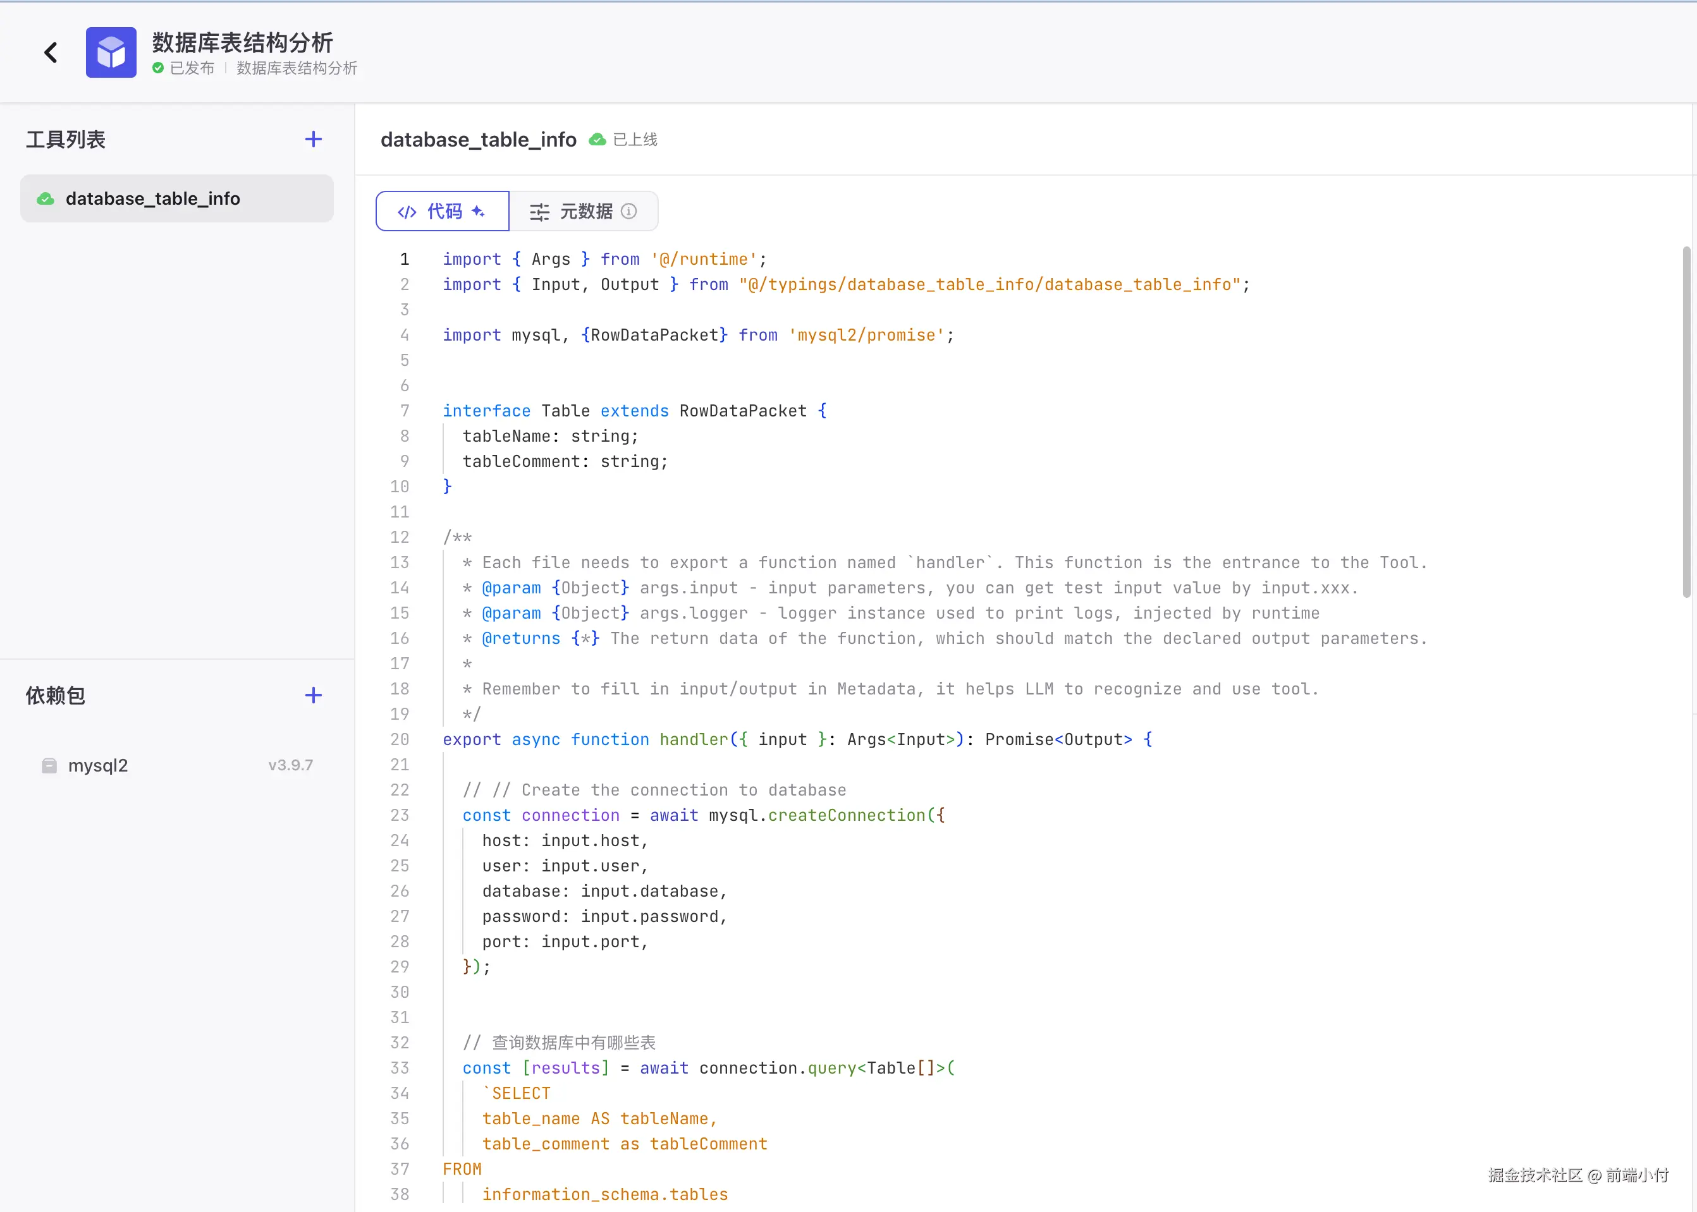Image resolution: width=1697 pixels, height=1212 pixels.
Task: Click green cloud icon in tool list item
Action: coord(46,198)
